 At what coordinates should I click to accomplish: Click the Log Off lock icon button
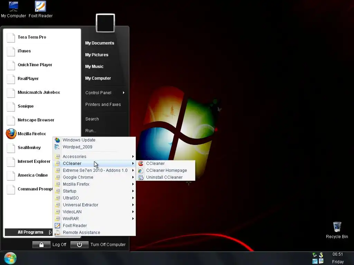point(41,245)
